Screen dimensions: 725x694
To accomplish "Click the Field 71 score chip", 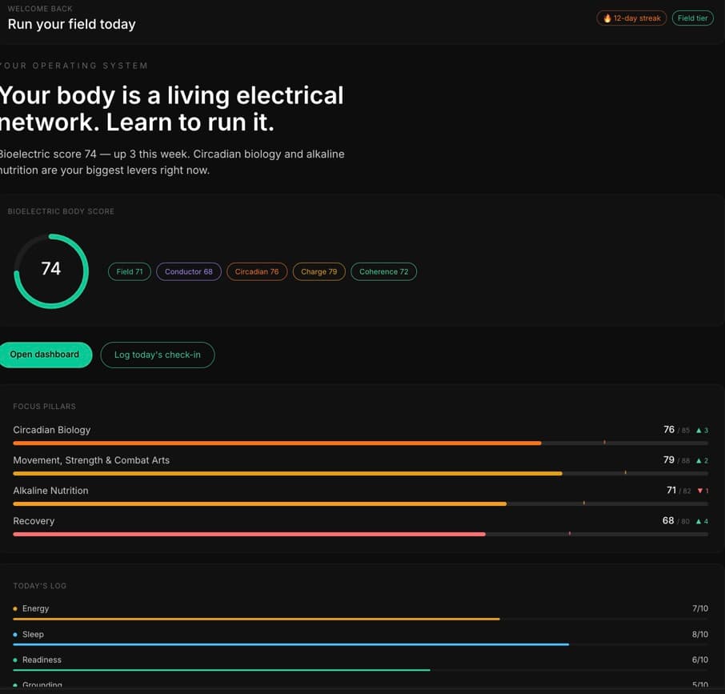I will pyautogui.click(x=130, y=271).
